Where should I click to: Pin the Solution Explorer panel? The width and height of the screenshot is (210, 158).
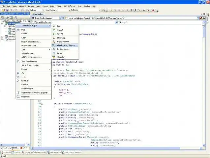coord(25,14)
